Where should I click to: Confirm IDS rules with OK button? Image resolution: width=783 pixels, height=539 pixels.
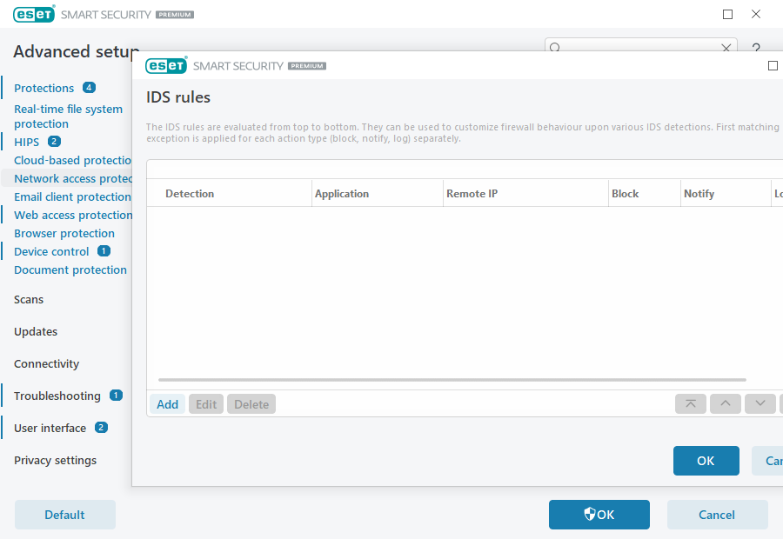tap(706, 461)
